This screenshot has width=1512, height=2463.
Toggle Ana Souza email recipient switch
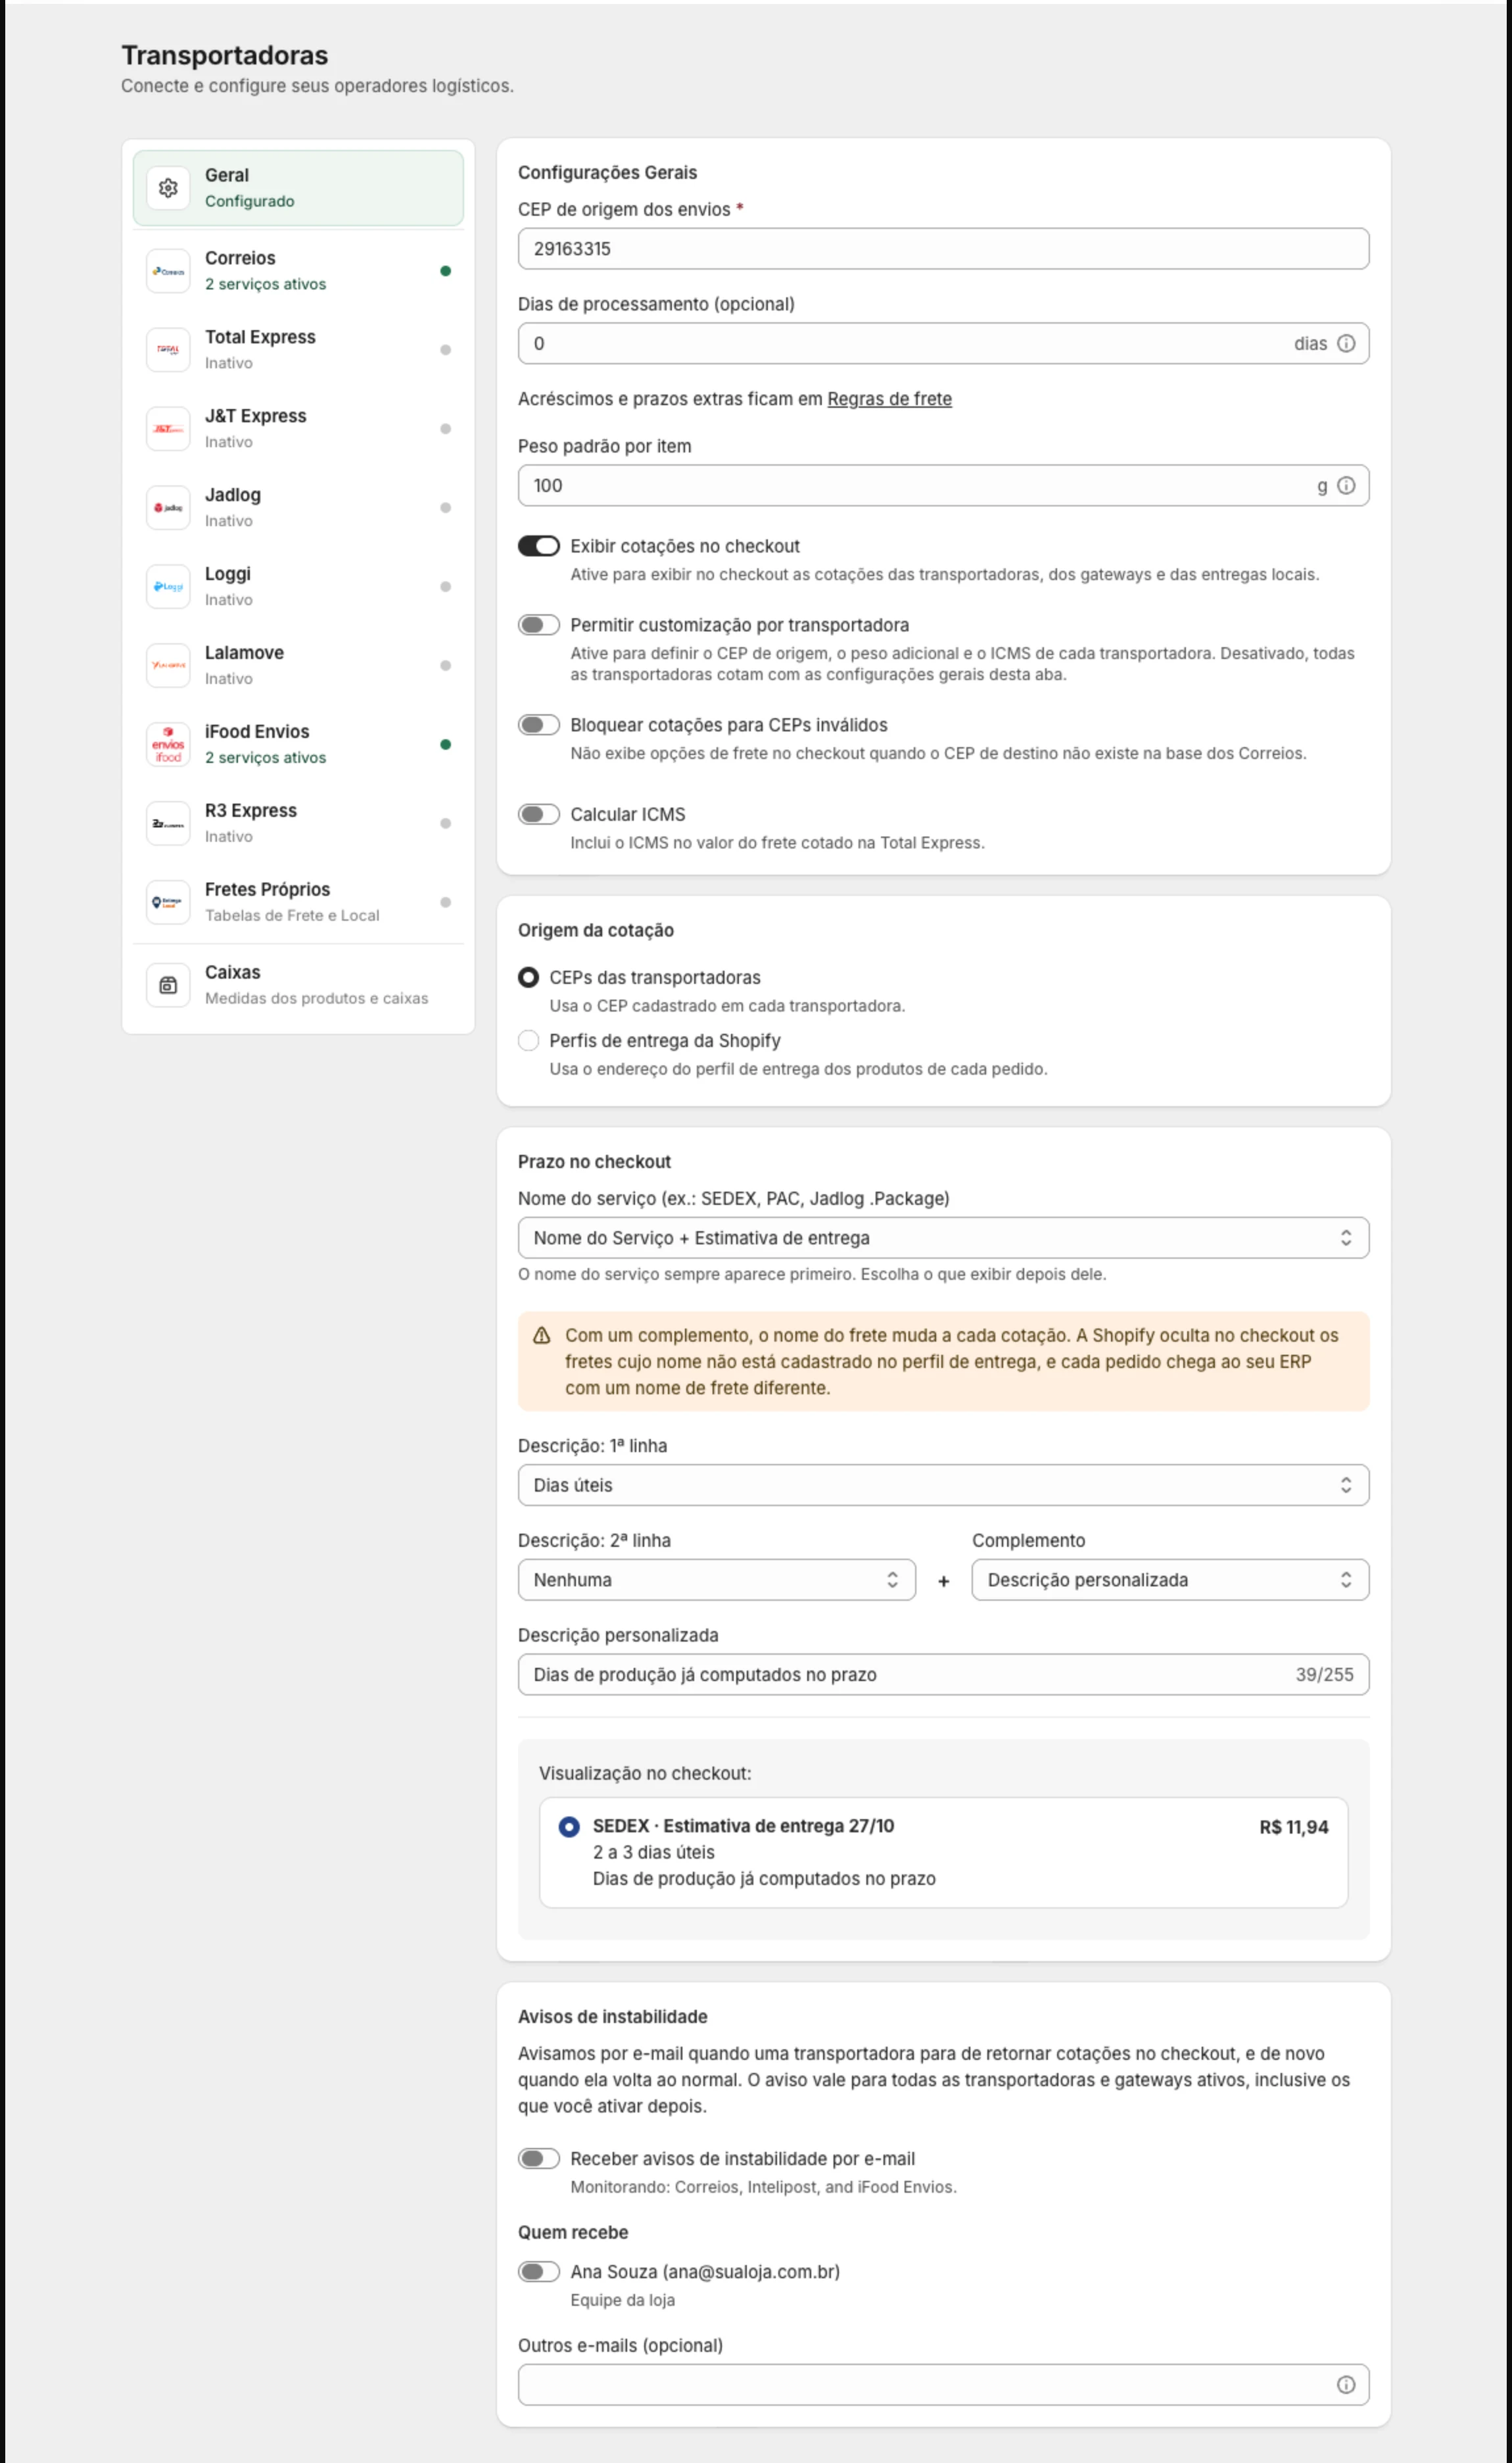tap(539, 2272)
